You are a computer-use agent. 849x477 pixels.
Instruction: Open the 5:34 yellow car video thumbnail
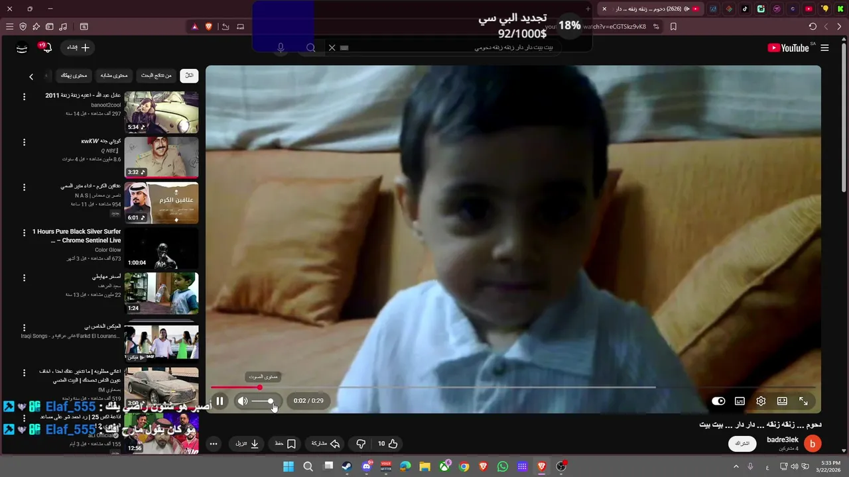pyautogui.click(x=161, y=113)
